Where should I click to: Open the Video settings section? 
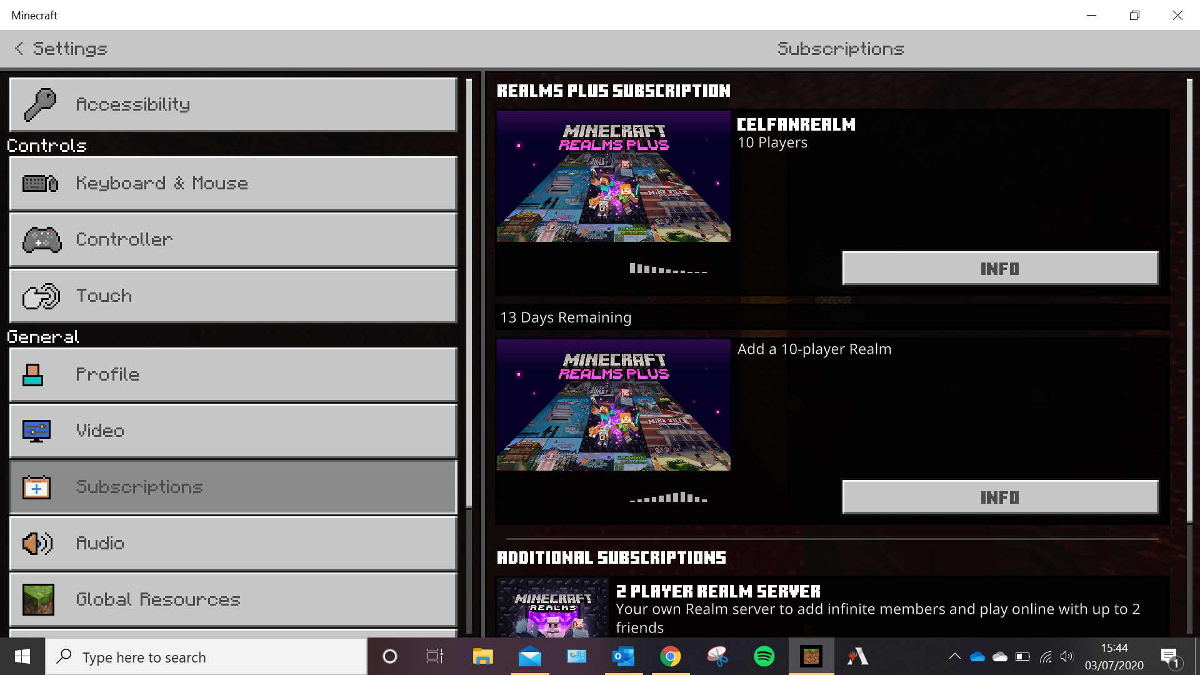(x=233, y=431)
